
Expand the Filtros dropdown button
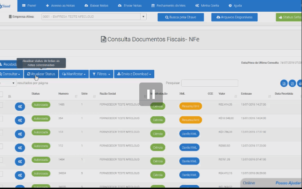102,74
